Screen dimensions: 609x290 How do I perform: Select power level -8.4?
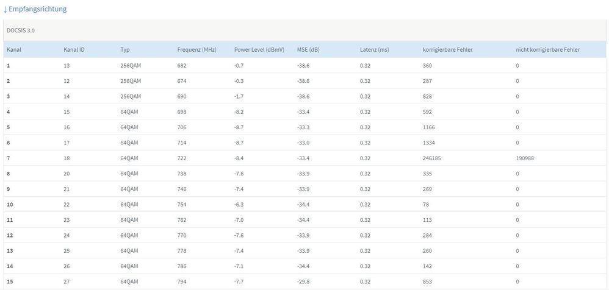pos(239,158)
